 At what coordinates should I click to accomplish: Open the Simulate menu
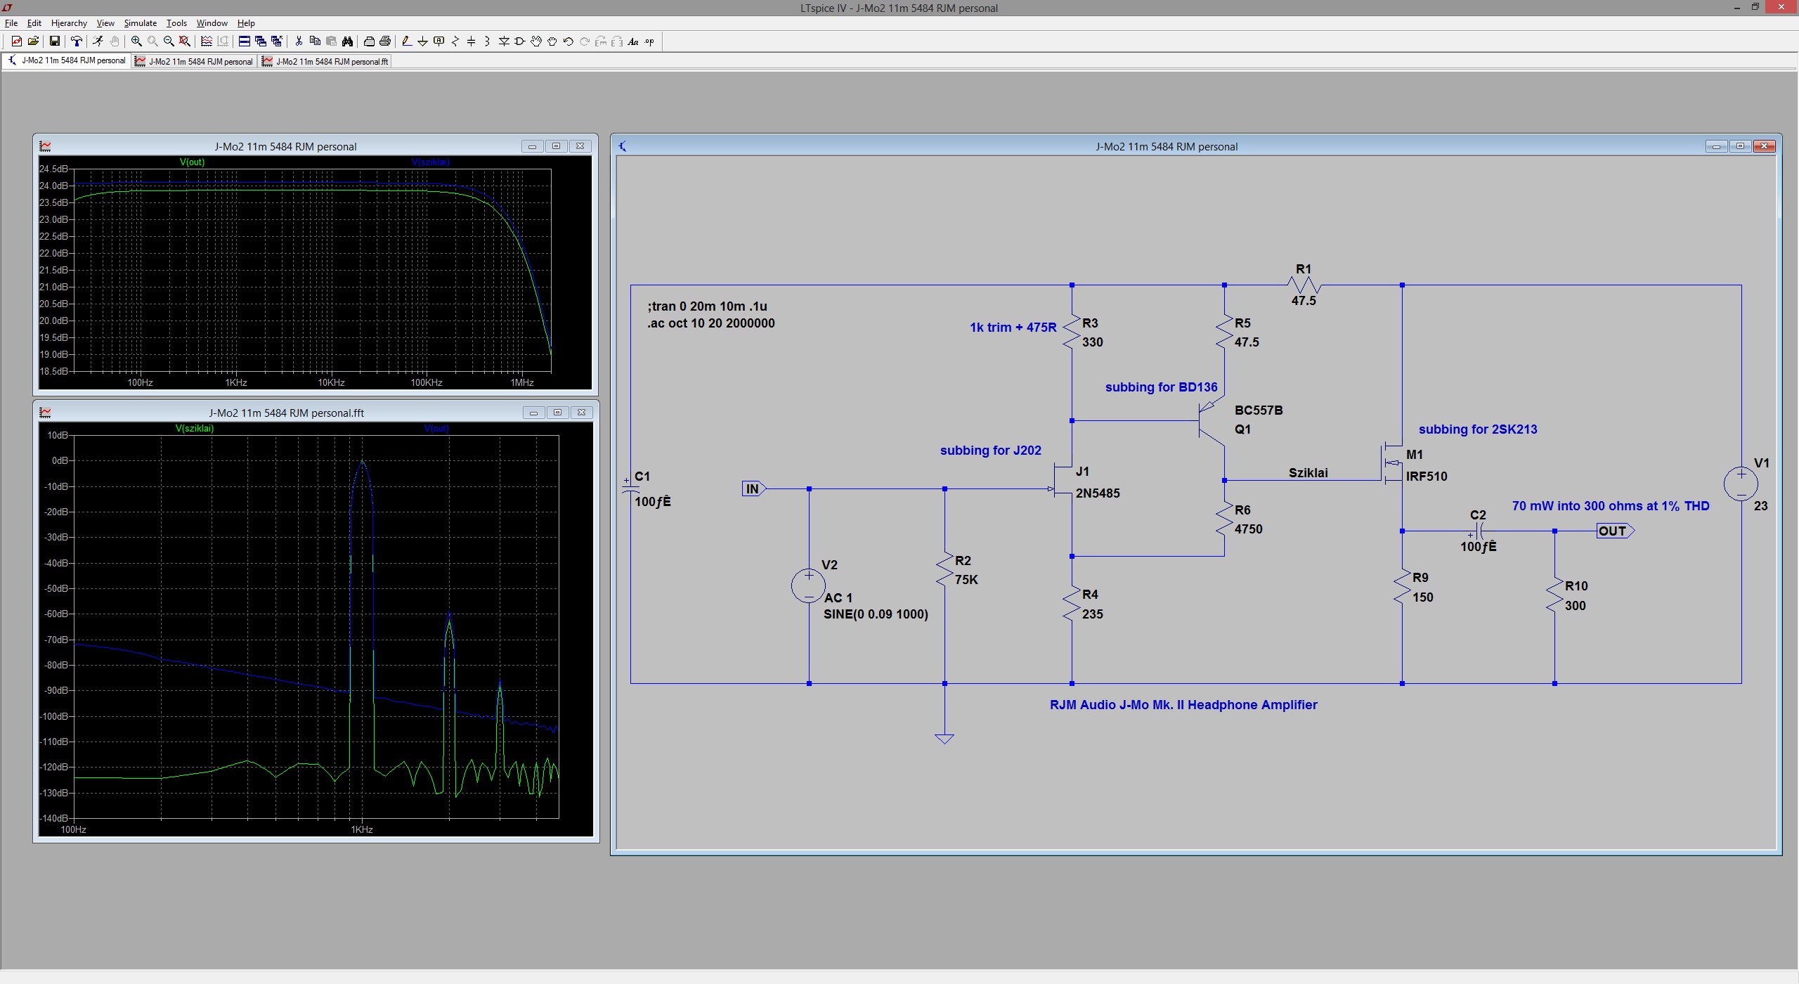pyautogui.click(x=140, y=23)
